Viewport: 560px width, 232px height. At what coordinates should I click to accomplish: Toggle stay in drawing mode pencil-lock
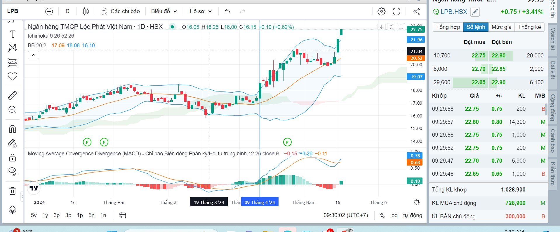pos(13,143)
